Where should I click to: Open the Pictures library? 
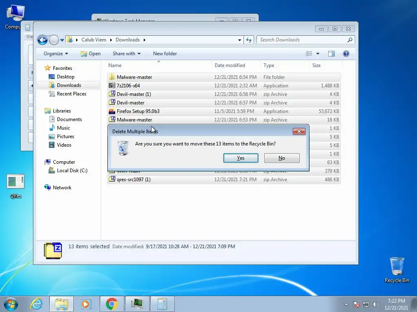tap(66, 136)
